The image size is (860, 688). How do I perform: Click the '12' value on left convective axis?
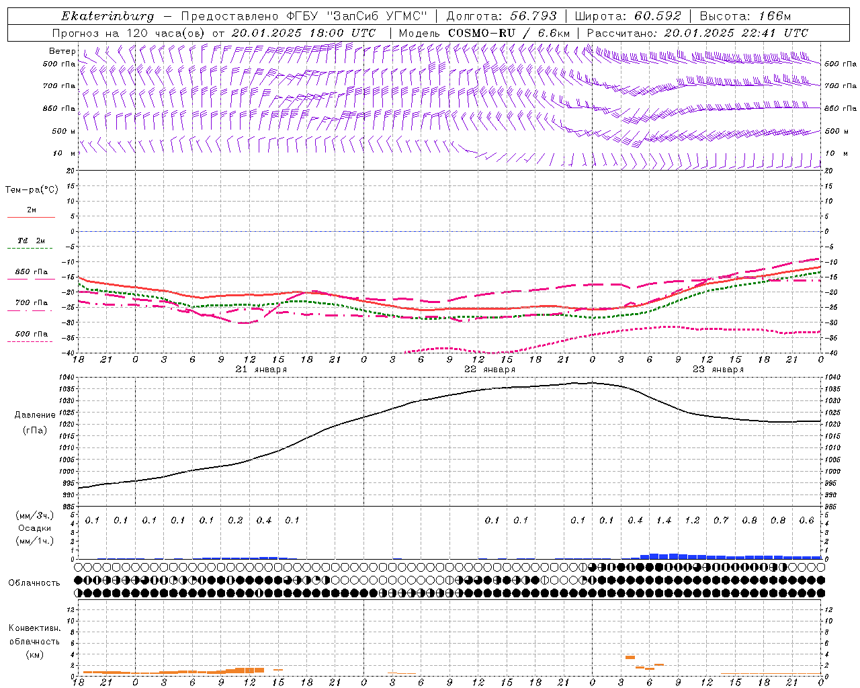[x=71, y=609]
